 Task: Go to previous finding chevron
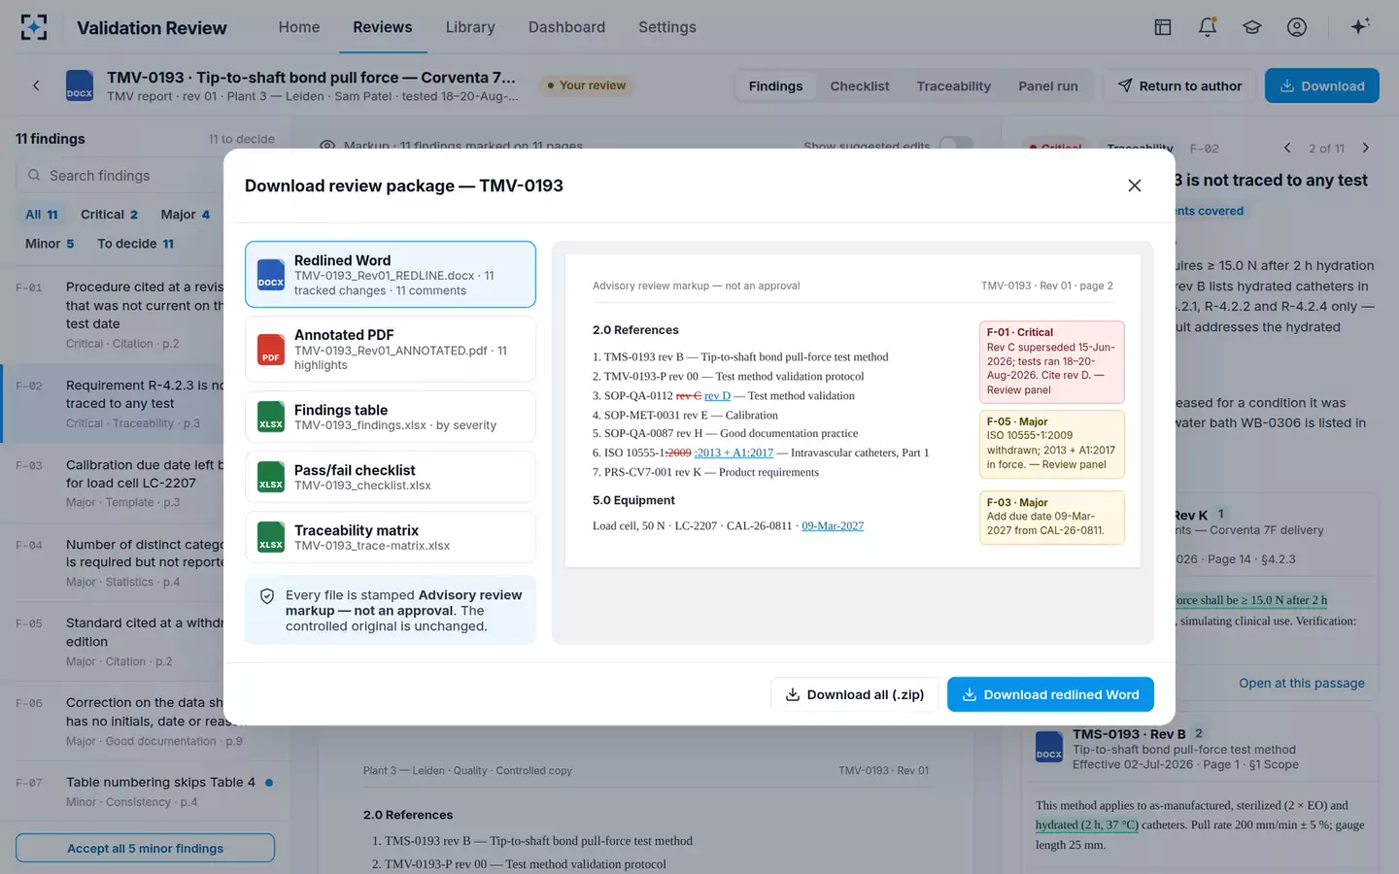tap(1287, 148)
